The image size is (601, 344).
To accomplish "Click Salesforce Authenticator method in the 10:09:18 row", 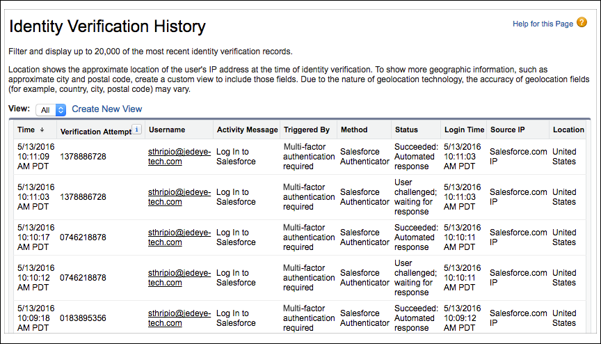I will (x=364, y=318).
